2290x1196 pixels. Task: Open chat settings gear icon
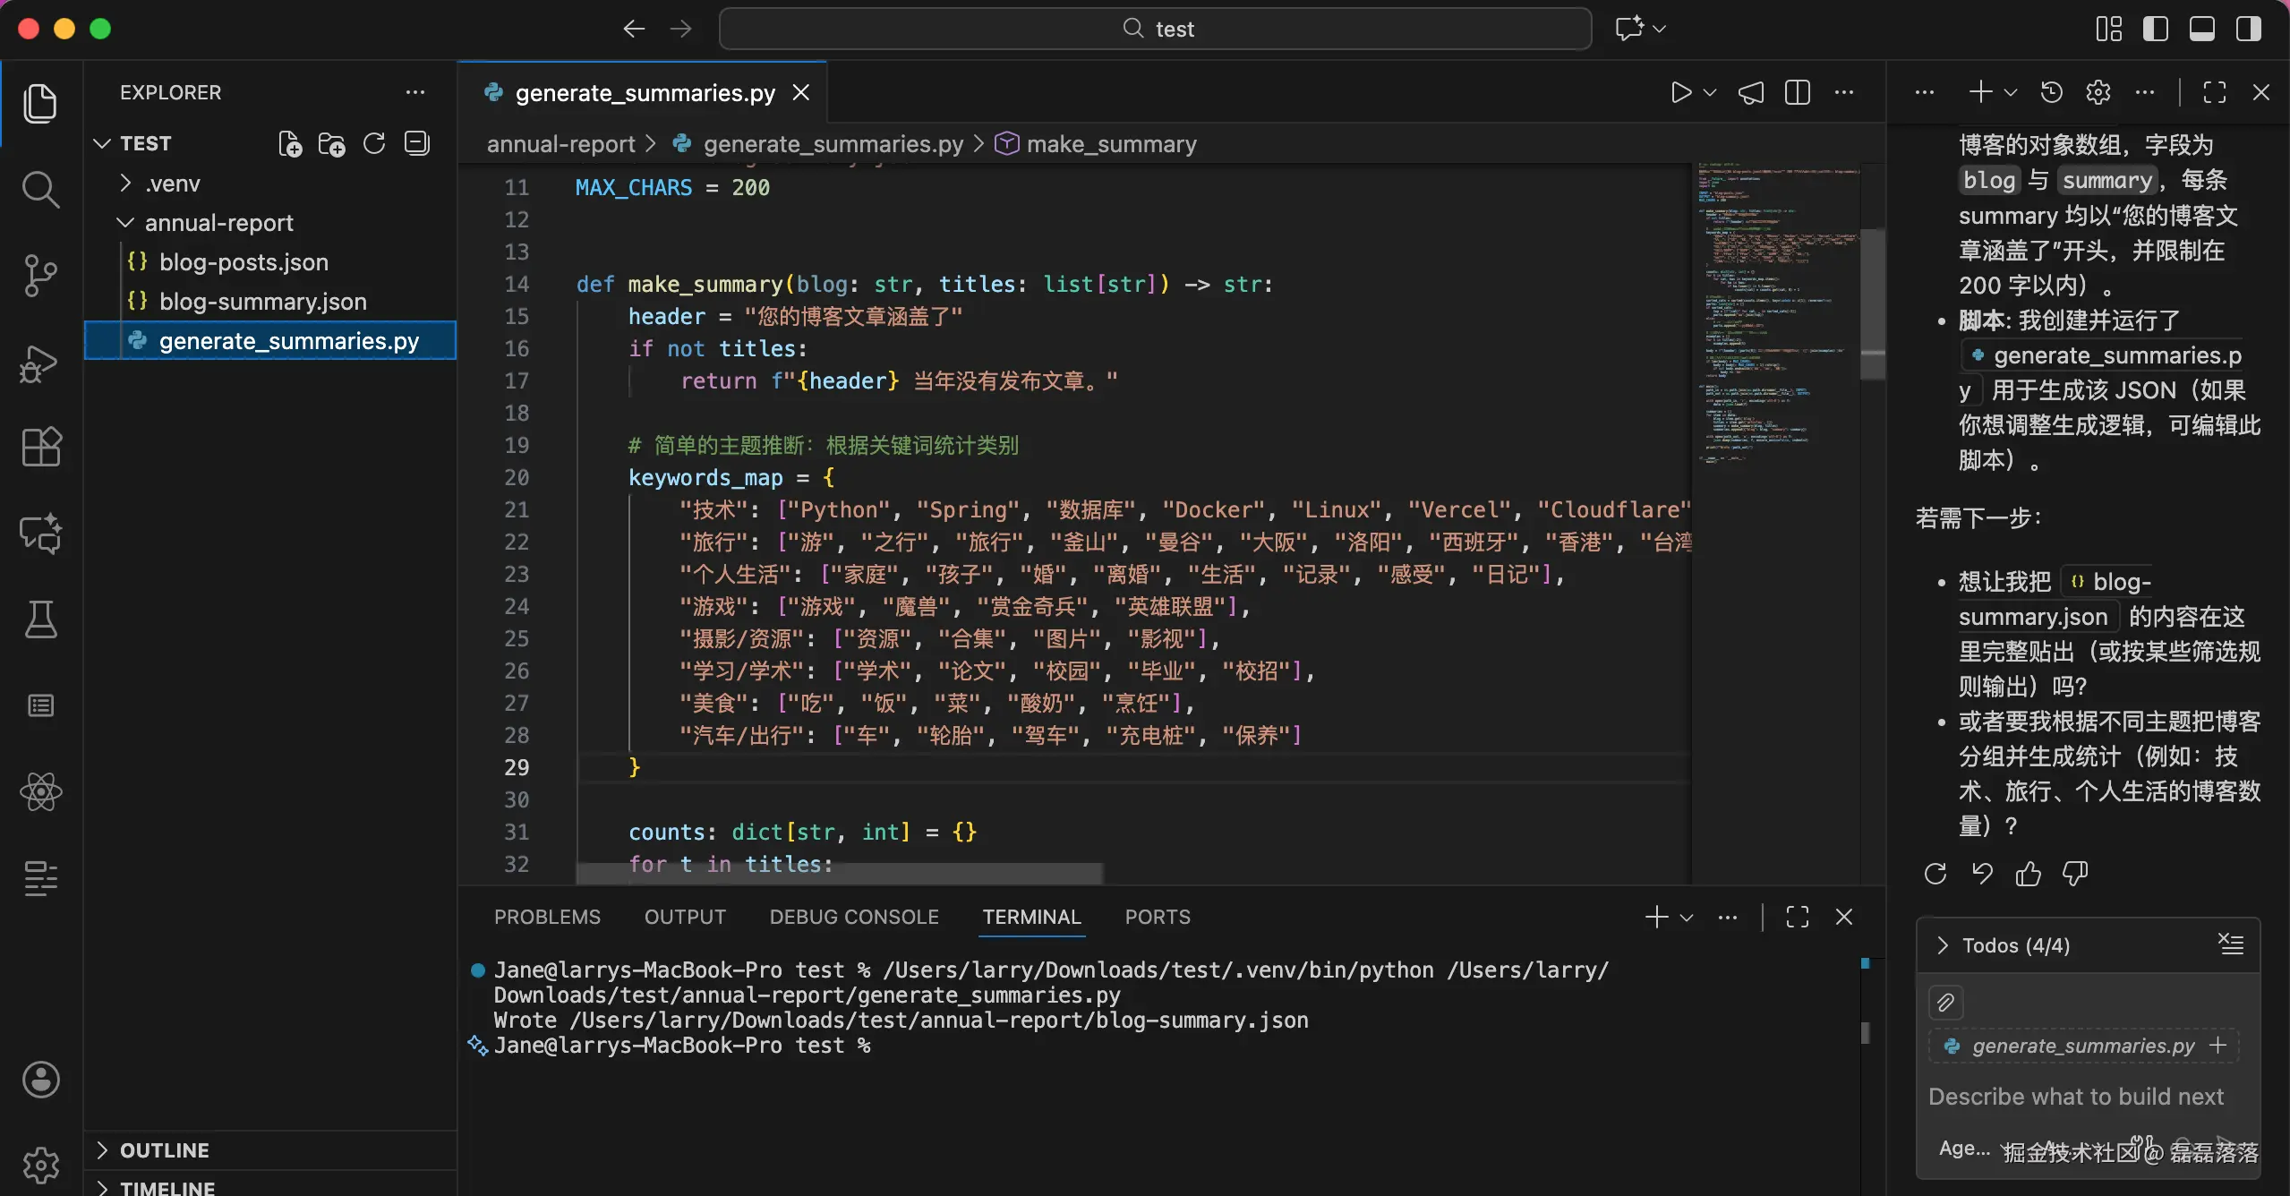point(2098,92)
